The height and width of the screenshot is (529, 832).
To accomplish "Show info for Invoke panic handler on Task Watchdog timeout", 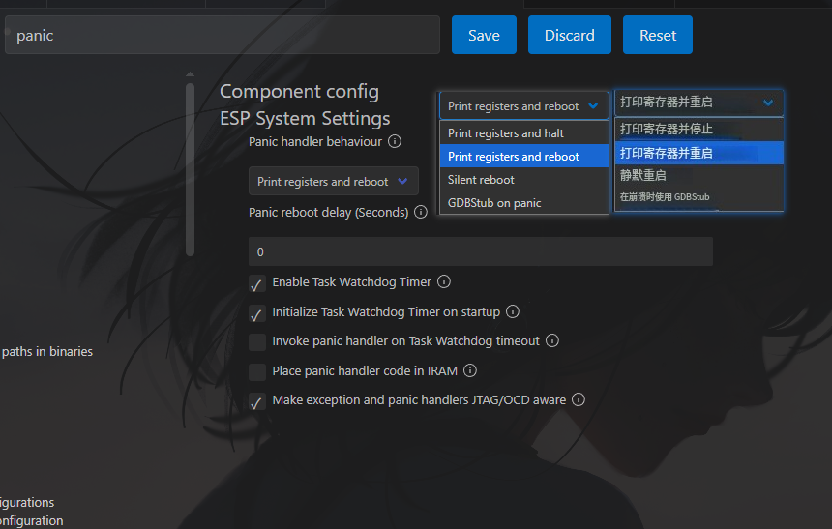I will tap(551, 340).
